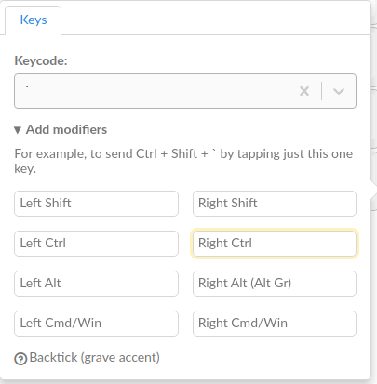The width and height of the screenshot is (377, 384).
Task: Click the Backtick (grave accent) description text
Action: click(95, 358)
